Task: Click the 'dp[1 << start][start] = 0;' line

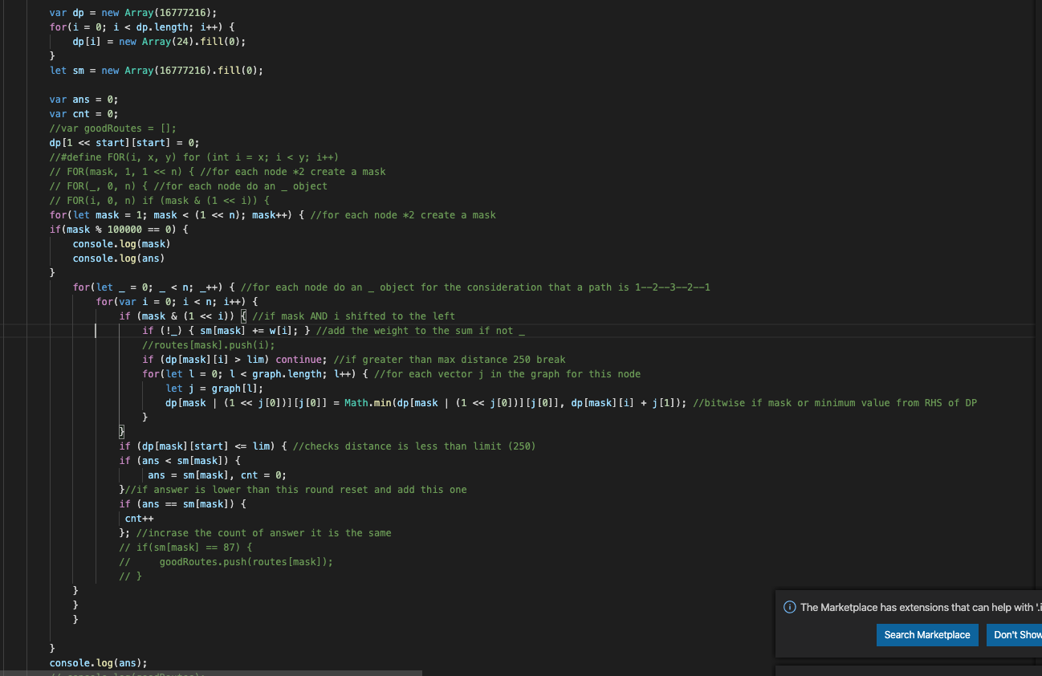Action: pyautogui.click(x=124, y=143)
